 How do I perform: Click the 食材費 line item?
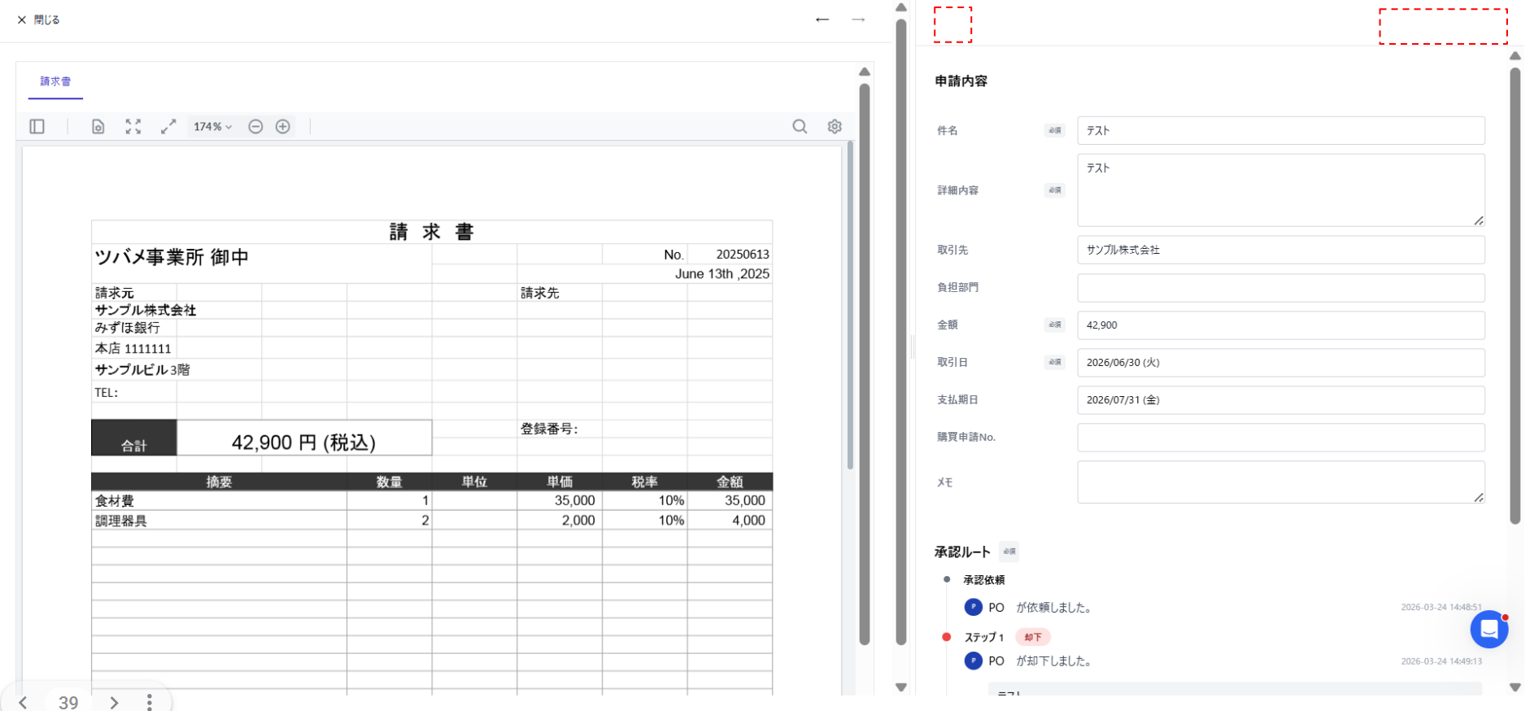click(x=114, y=501)
